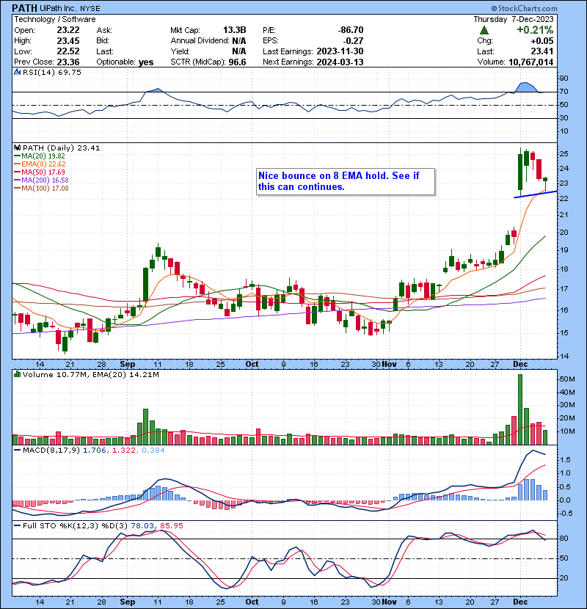The width and height of the screenshot is (587, 609).
Task: Click the Next Earnings date 2024-03-13
Action: 340,62
